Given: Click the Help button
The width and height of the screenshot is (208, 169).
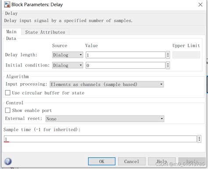Looking at the screenshot, I should [162, 162].
